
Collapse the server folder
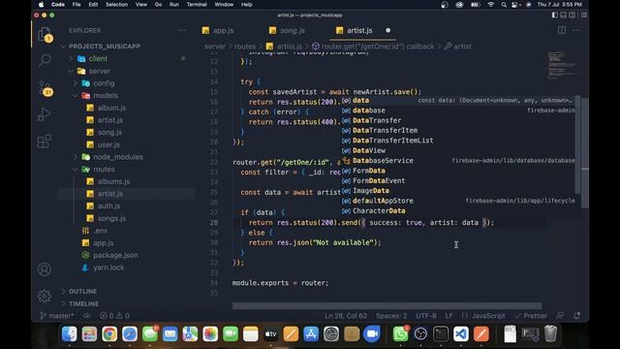click(99, 71)
